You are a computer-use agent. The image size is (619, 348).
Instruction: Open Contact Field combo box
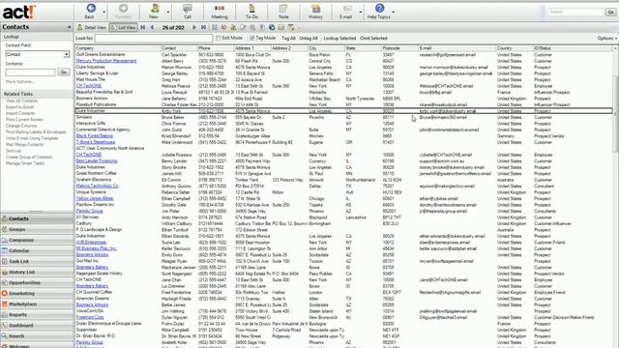pos(38,54)
